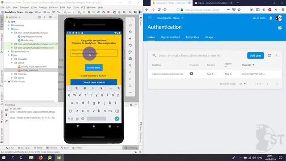Open the run configuration app dropdown
Screen dimensions: 286x161
pos(69,12)
